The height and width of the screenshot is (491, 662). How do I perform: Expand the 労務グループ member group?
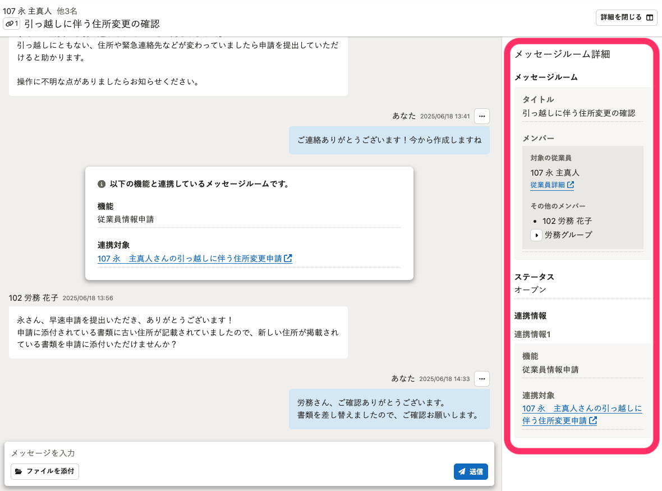(x=536, y=235)
